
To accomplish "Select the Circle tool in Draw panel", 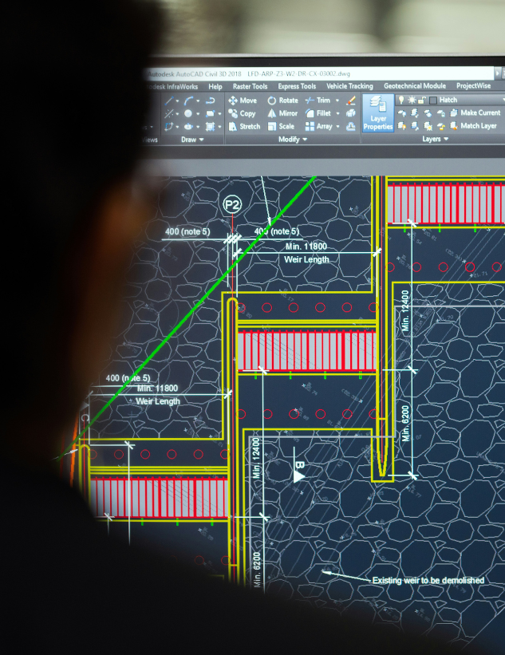I will [188, 113].
